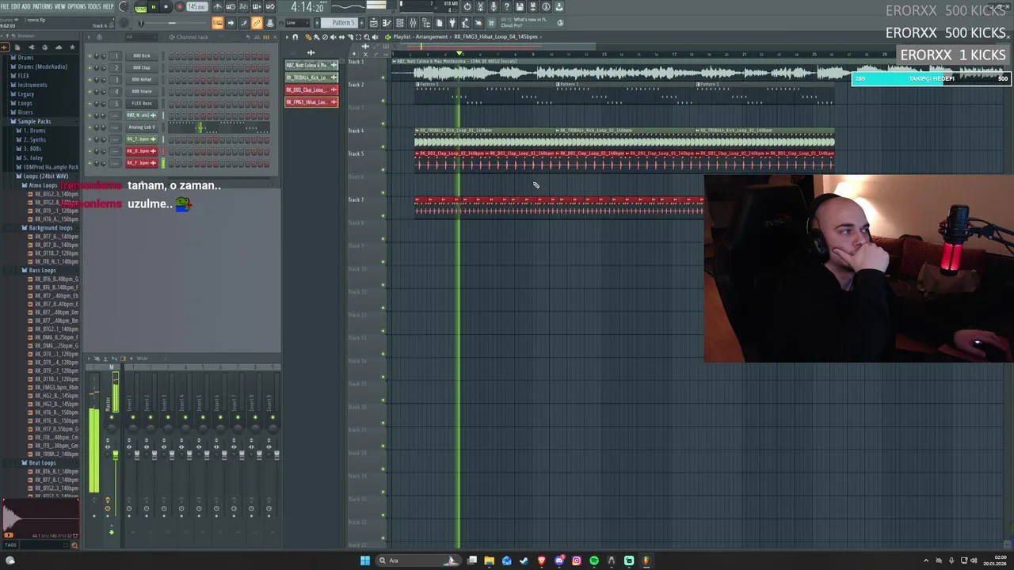Click the channel rack step/piano toggle icon

(267, 36)
